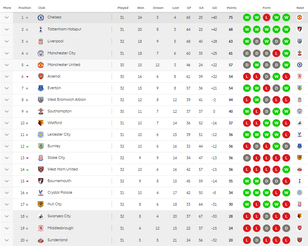This screenshot has width=308, height=246.
Task: Click the Leicester City crest icon
Action: pyautogui.click(x=41, y=135)
